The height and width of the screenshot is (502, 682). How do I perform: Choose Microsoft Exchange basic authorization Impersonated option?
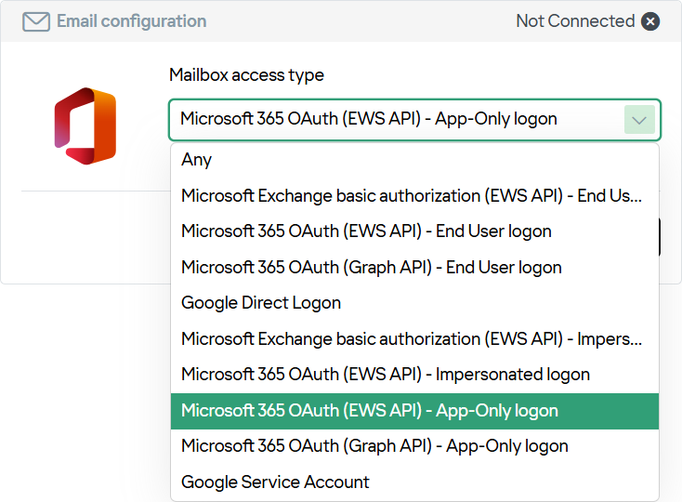tap(414, 339)
